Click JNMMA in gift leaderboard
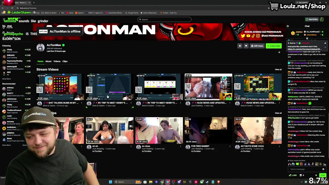This screenshot has height=185, width=329. (x=299, y=32)
